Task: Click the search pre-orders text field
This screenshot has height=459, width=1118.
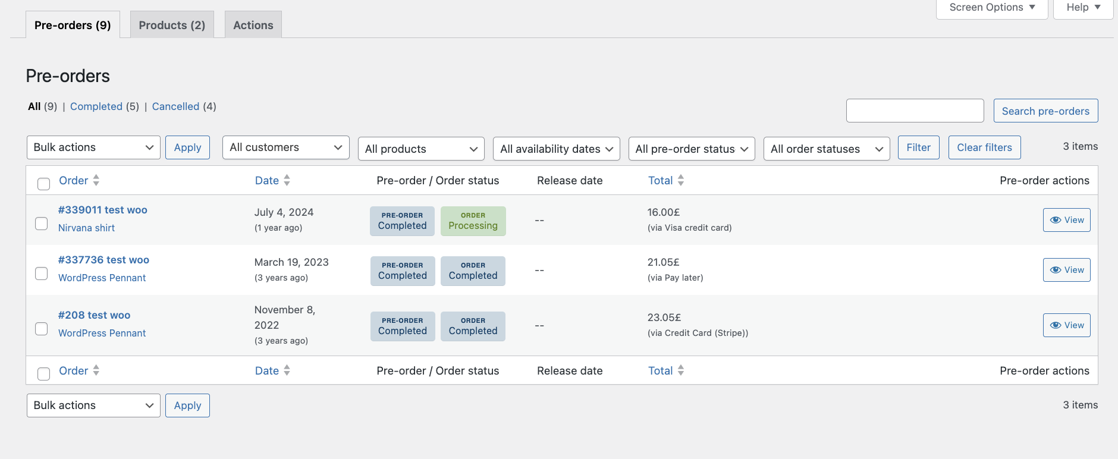Action: tap(915, 111)
